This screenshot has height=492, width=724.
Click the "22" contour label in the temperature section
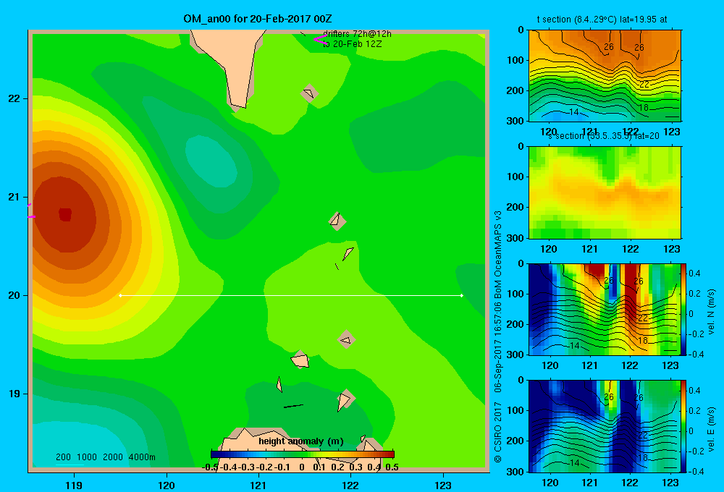pyautogui.click(x=644, y=84)
